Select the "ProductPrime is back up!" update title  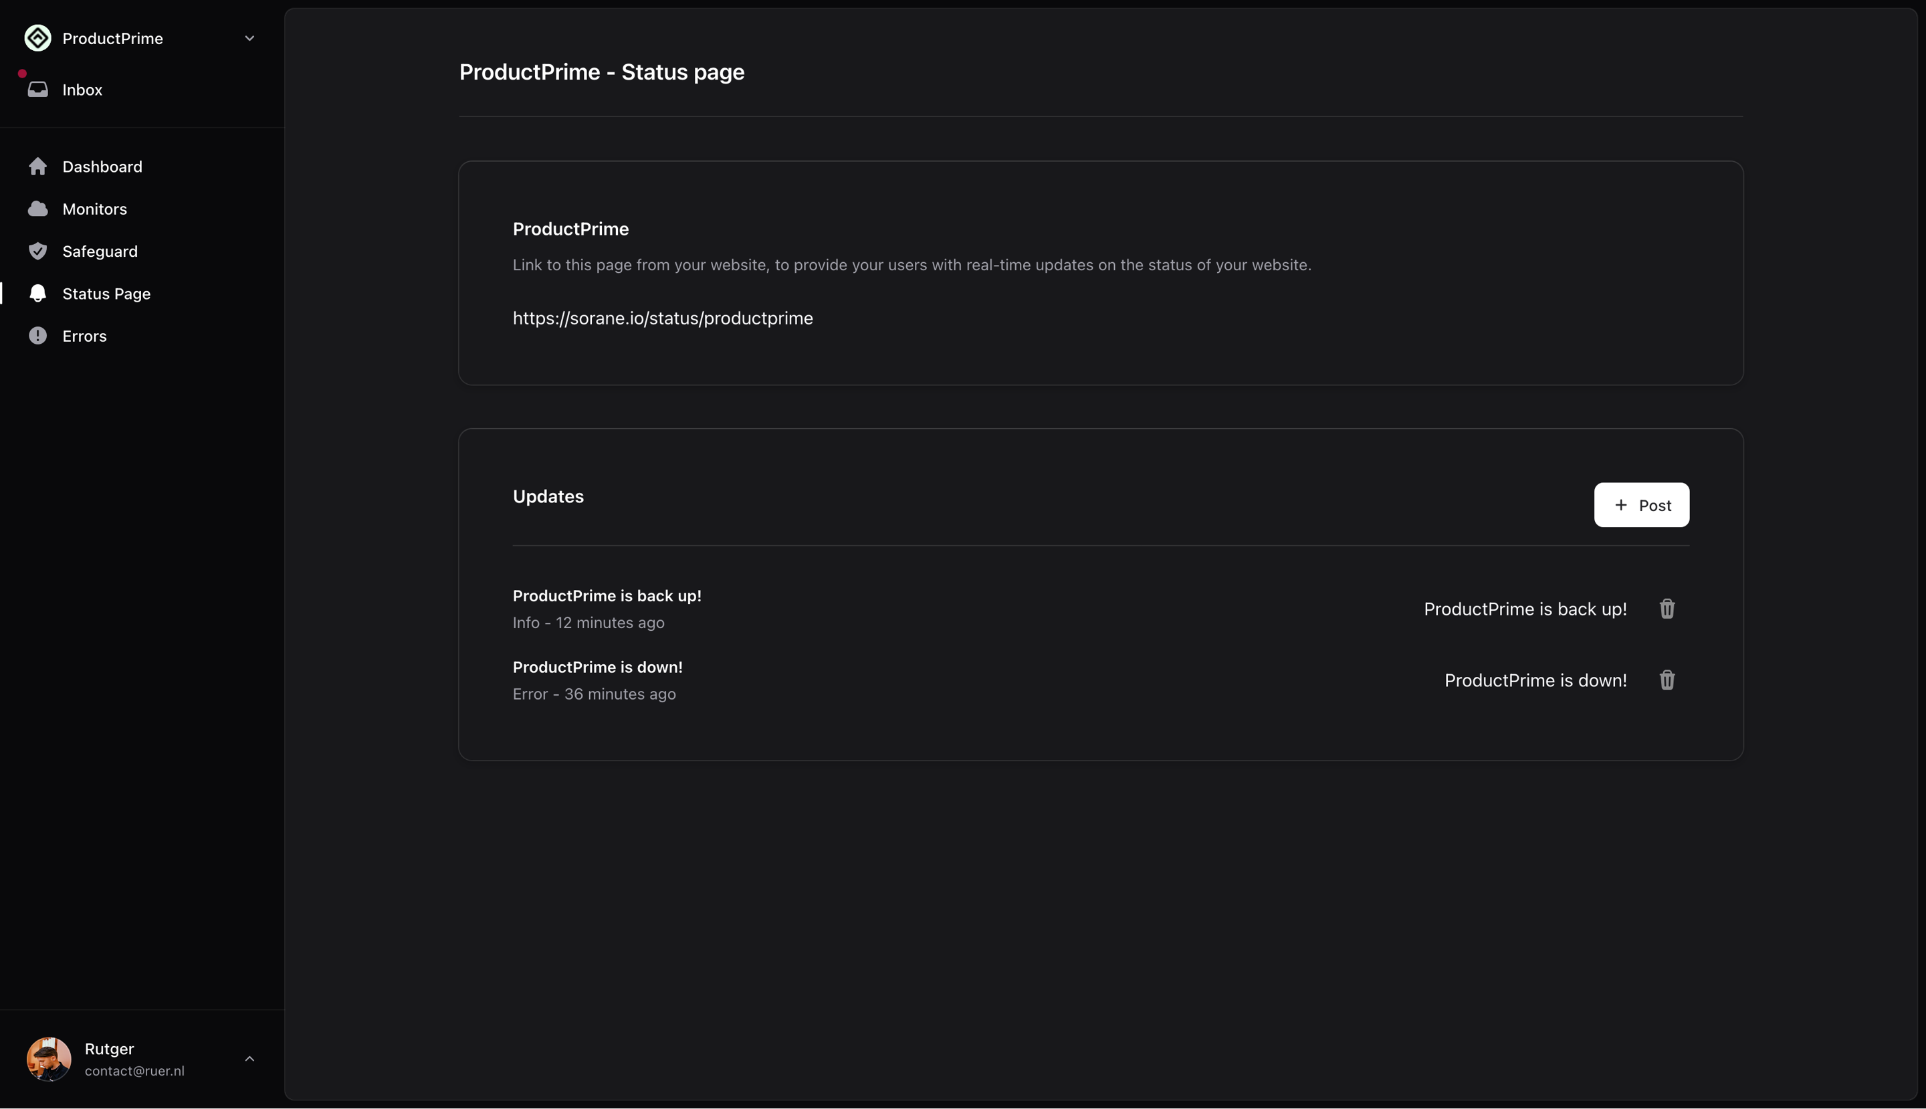click(606, 595)
